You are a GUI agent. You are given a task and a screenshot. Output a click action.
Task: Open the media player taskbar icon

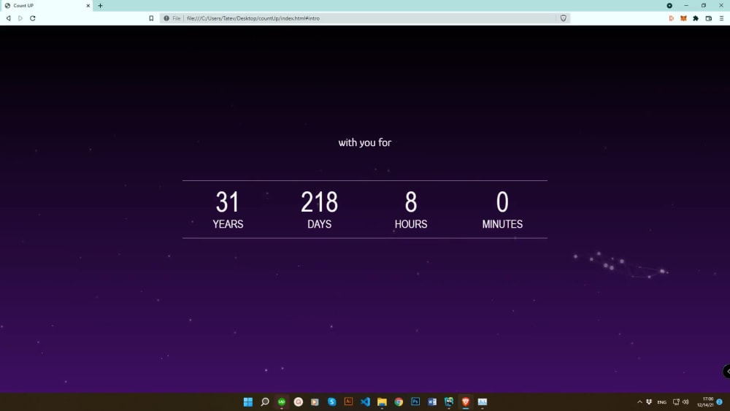tap(315, 402)
